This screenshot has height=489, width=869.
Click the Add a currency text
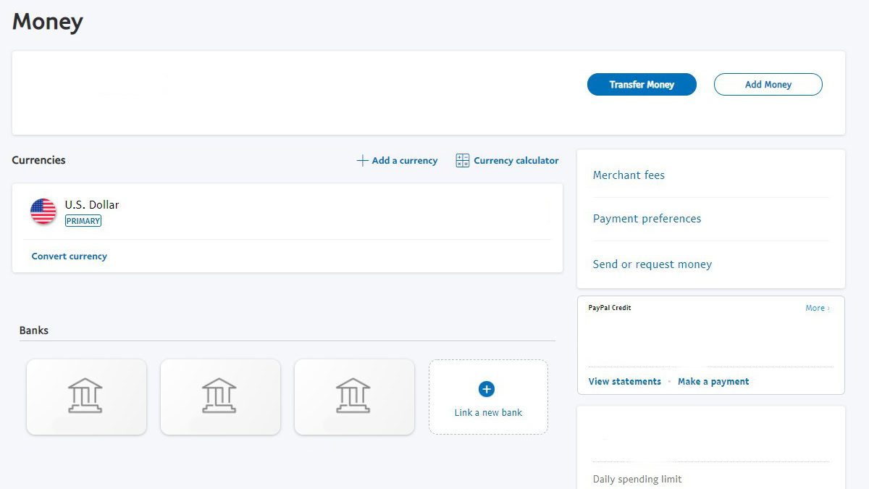(405, 161)
